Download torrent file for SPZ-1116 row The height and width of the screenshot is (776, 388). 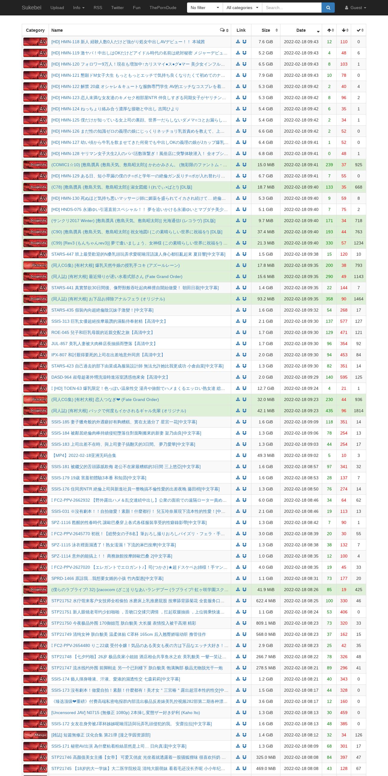[238, 522]
